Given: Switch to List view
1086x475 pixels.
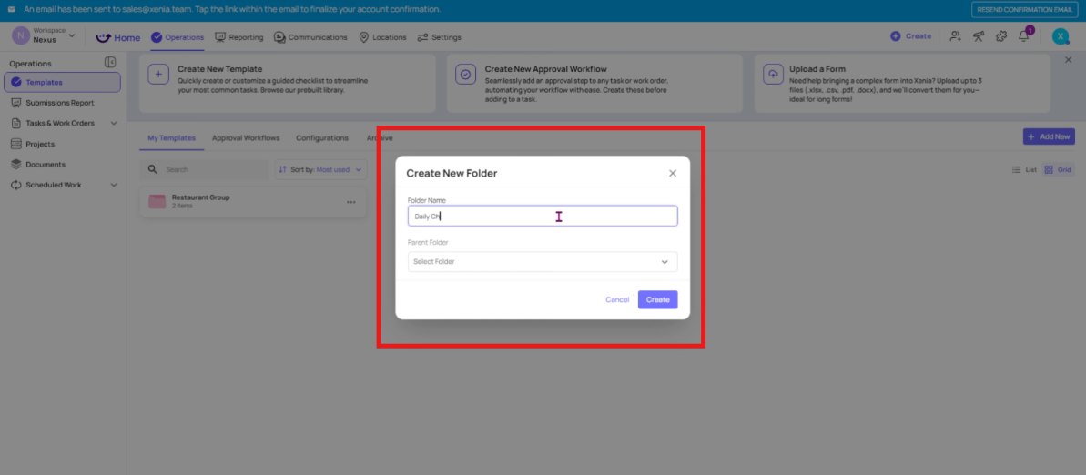Looking at the screenshot, I should 1025,170.
